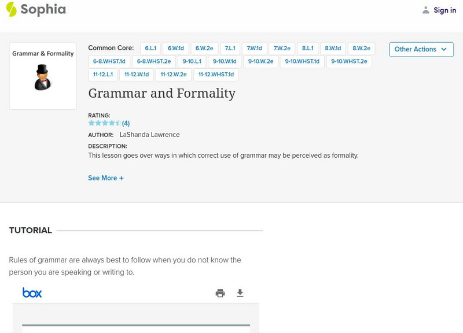This screenshot has height=333, width=463.
Task: Click the Sophia logo icon
Action: pyautogui.click(x=12, y=9)
